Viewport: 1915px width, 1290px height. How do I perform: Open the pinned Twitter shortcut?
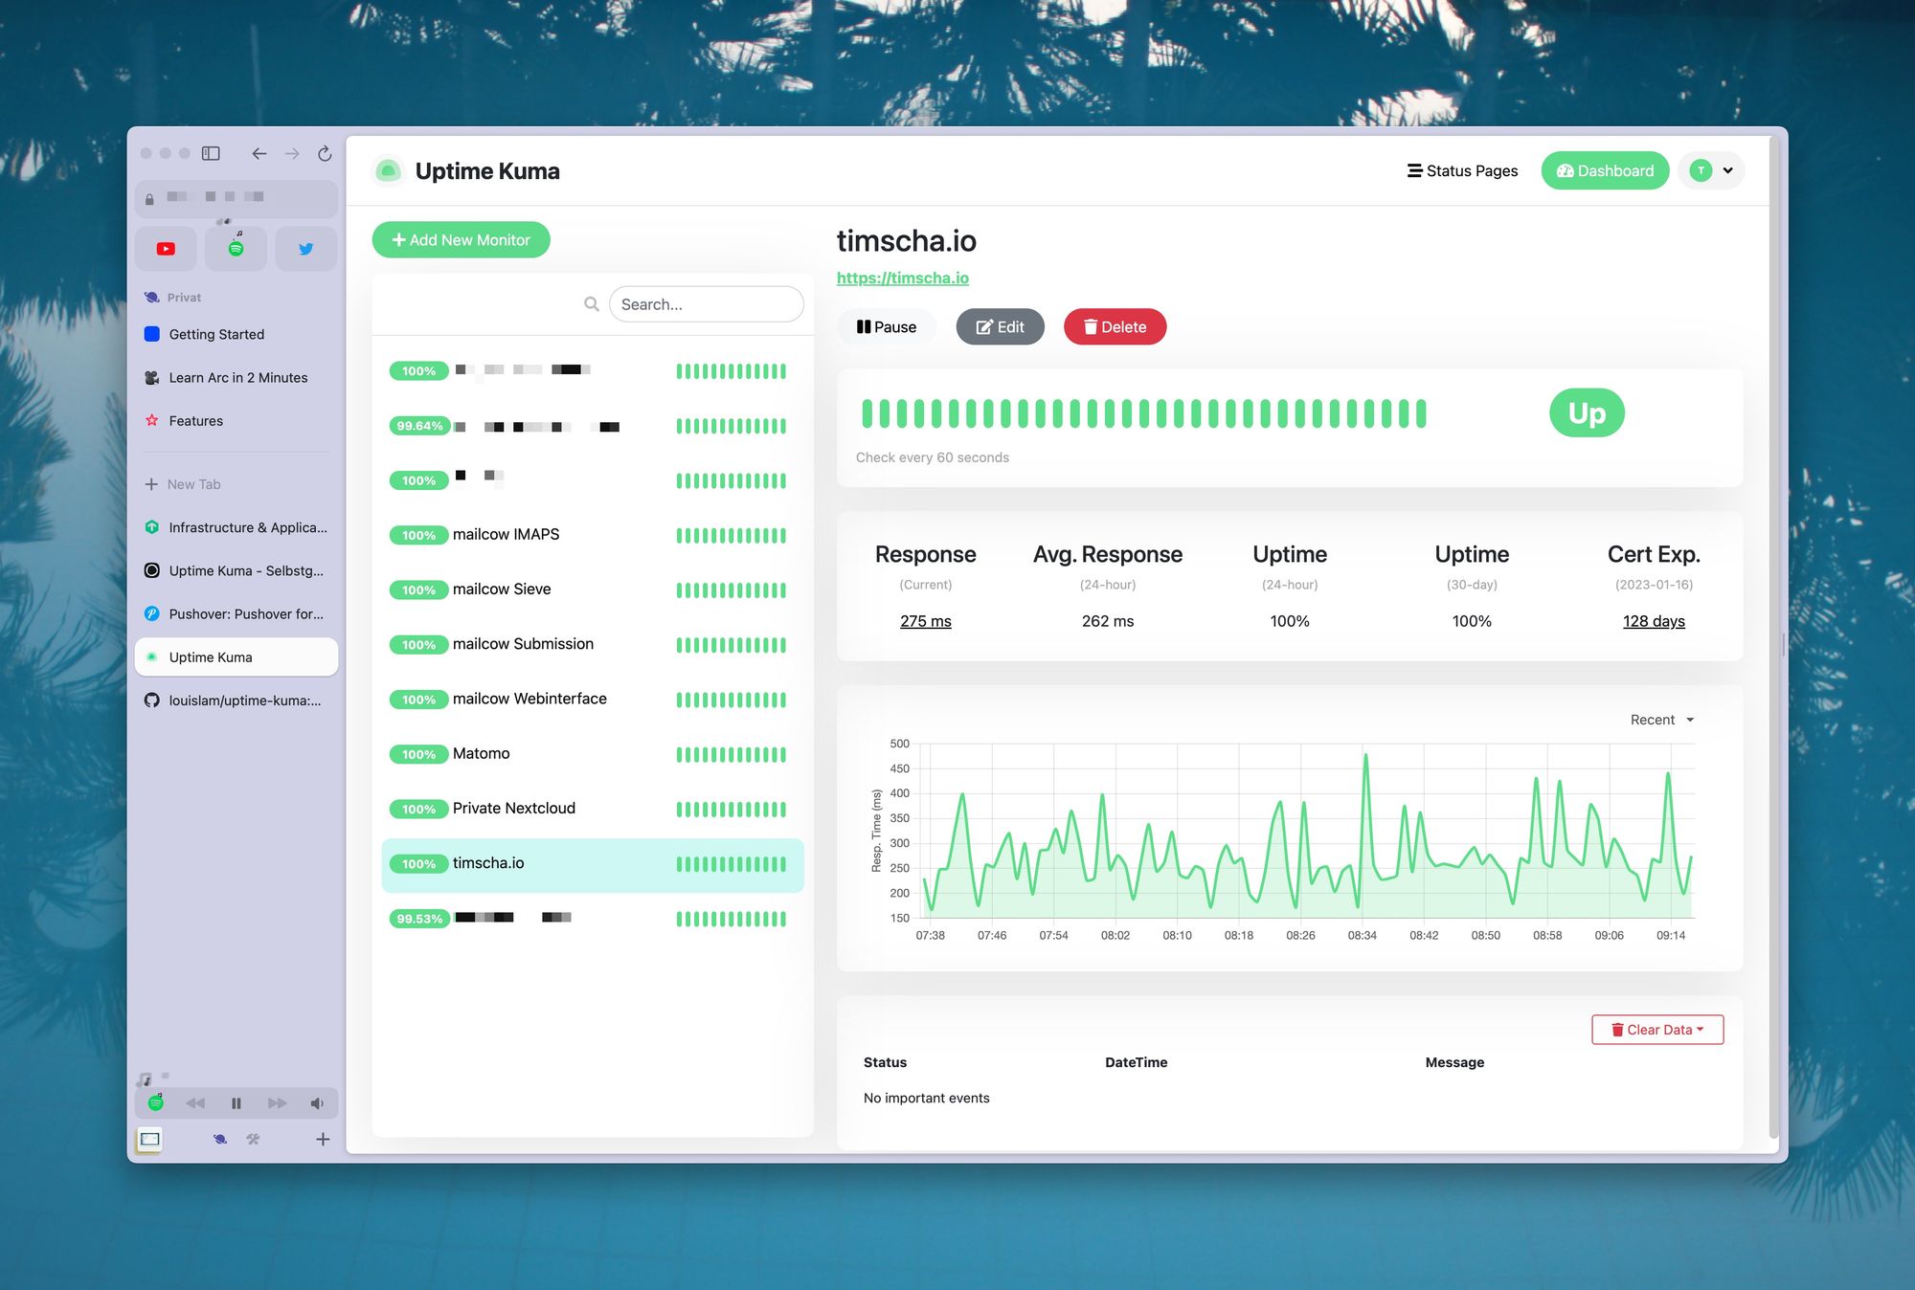[x=305, y=249]
